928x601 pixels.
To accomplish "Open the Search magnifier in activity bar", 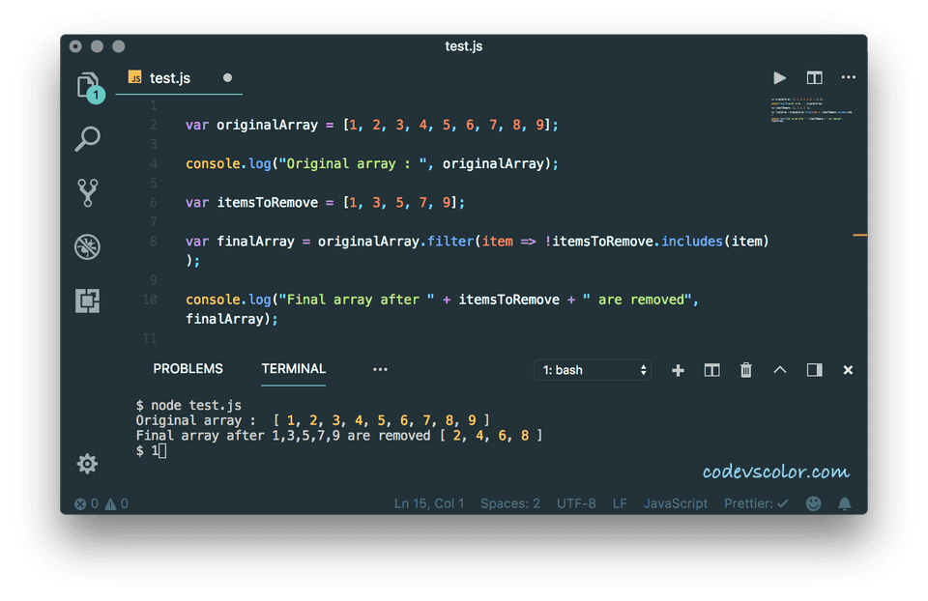I will click(x=88, y=139).
